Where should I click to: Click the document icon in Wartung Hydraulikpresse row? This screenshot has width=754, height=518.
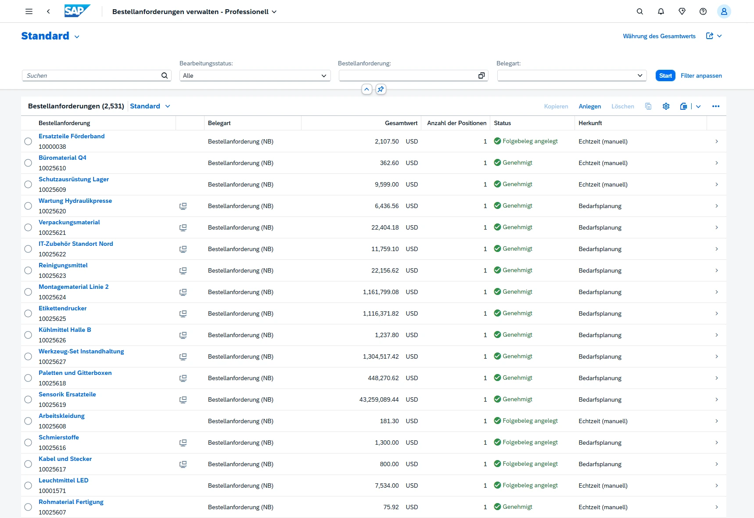click(183, 206)
